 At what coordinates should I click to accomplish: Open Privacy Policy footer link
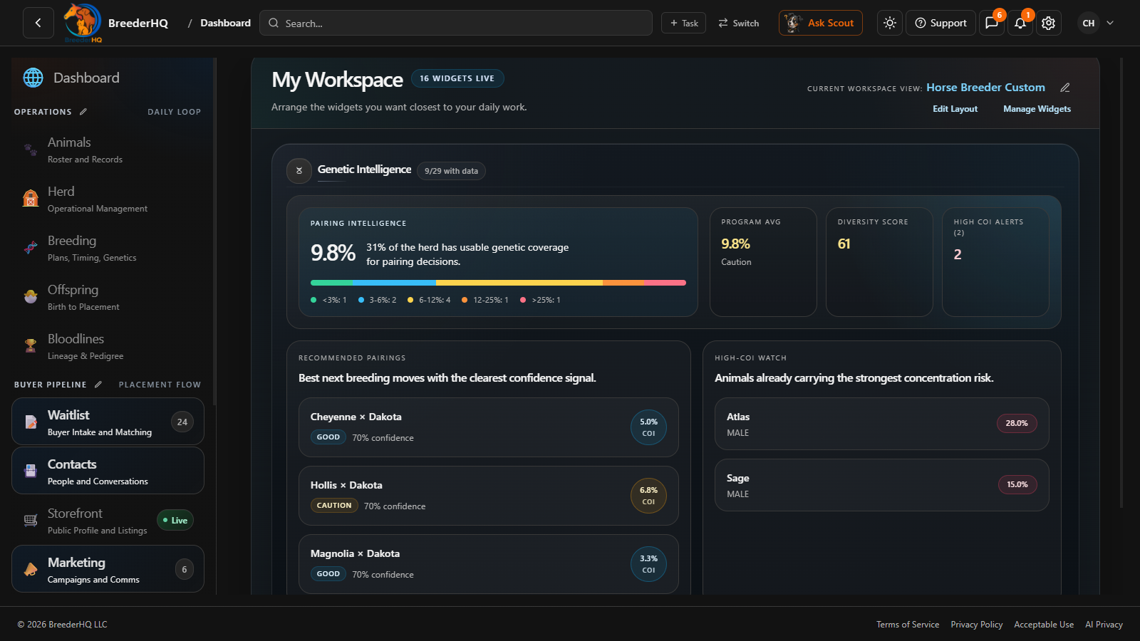977,625
